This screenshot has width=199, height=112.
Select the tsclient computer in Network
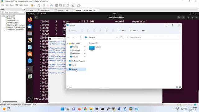coord(95,48)
